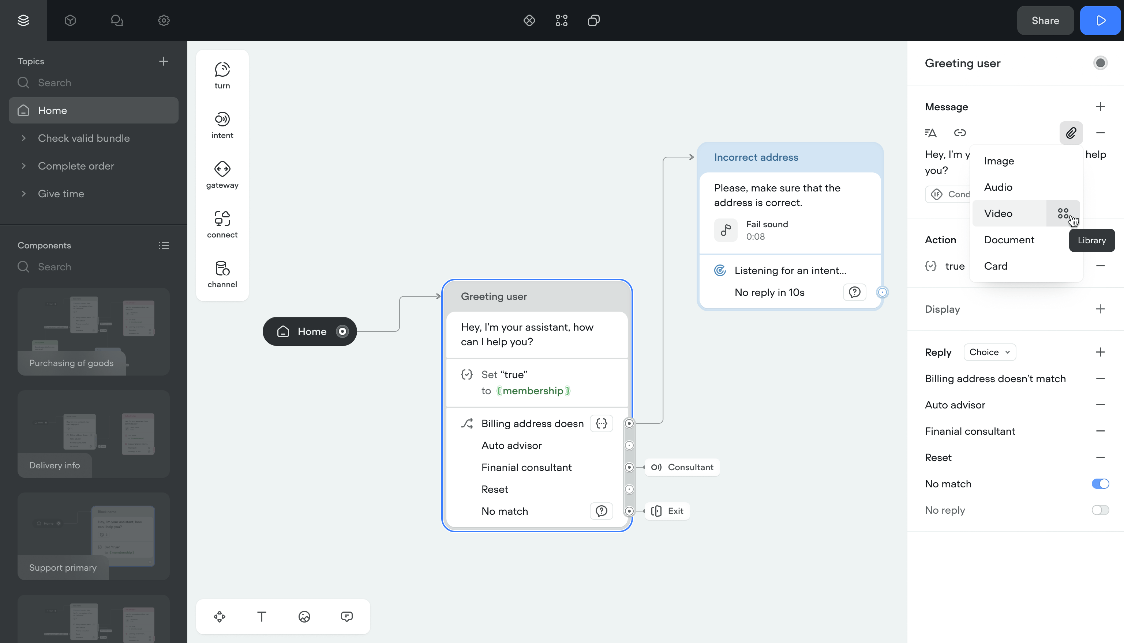Expand the Check valid bundle topic

tap(24, 138)
